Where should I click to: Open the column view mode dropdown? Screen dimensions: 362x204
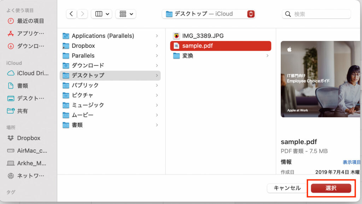(x=101, y=14)
